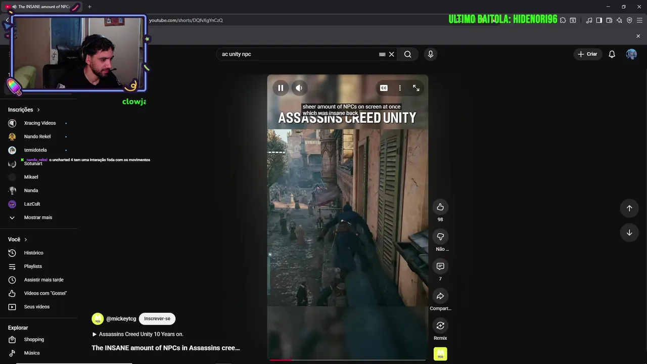Open Assistir mais tarde list

click(43, 280)
